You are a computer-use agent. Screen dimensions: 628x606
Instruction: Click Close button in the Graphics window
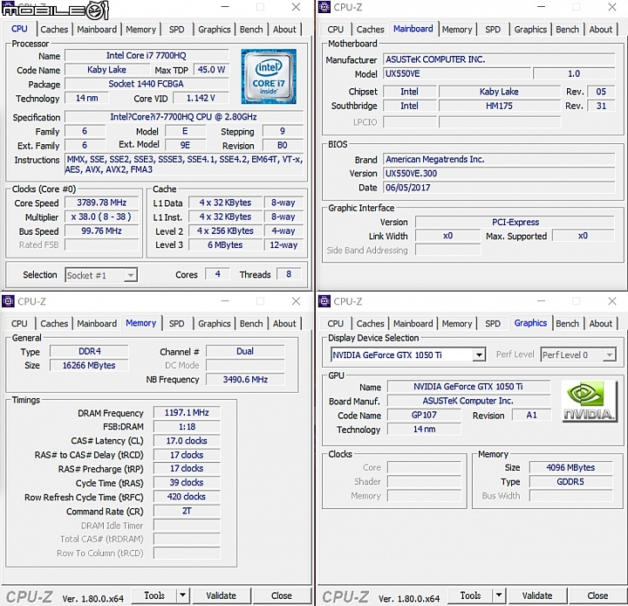(597, 596)
